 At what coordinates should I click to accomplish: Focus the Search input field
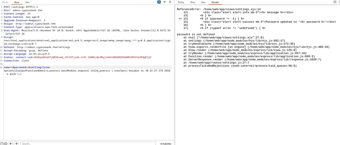(x=88, y=143)
